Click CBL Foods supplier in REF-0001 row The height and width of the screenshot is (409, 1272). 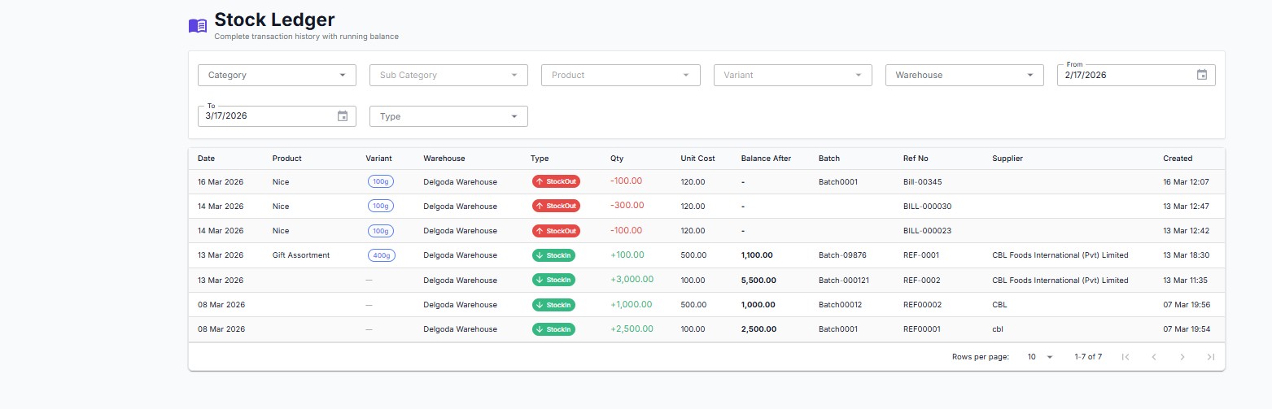pyautogui.click(x=1060, y=255)
